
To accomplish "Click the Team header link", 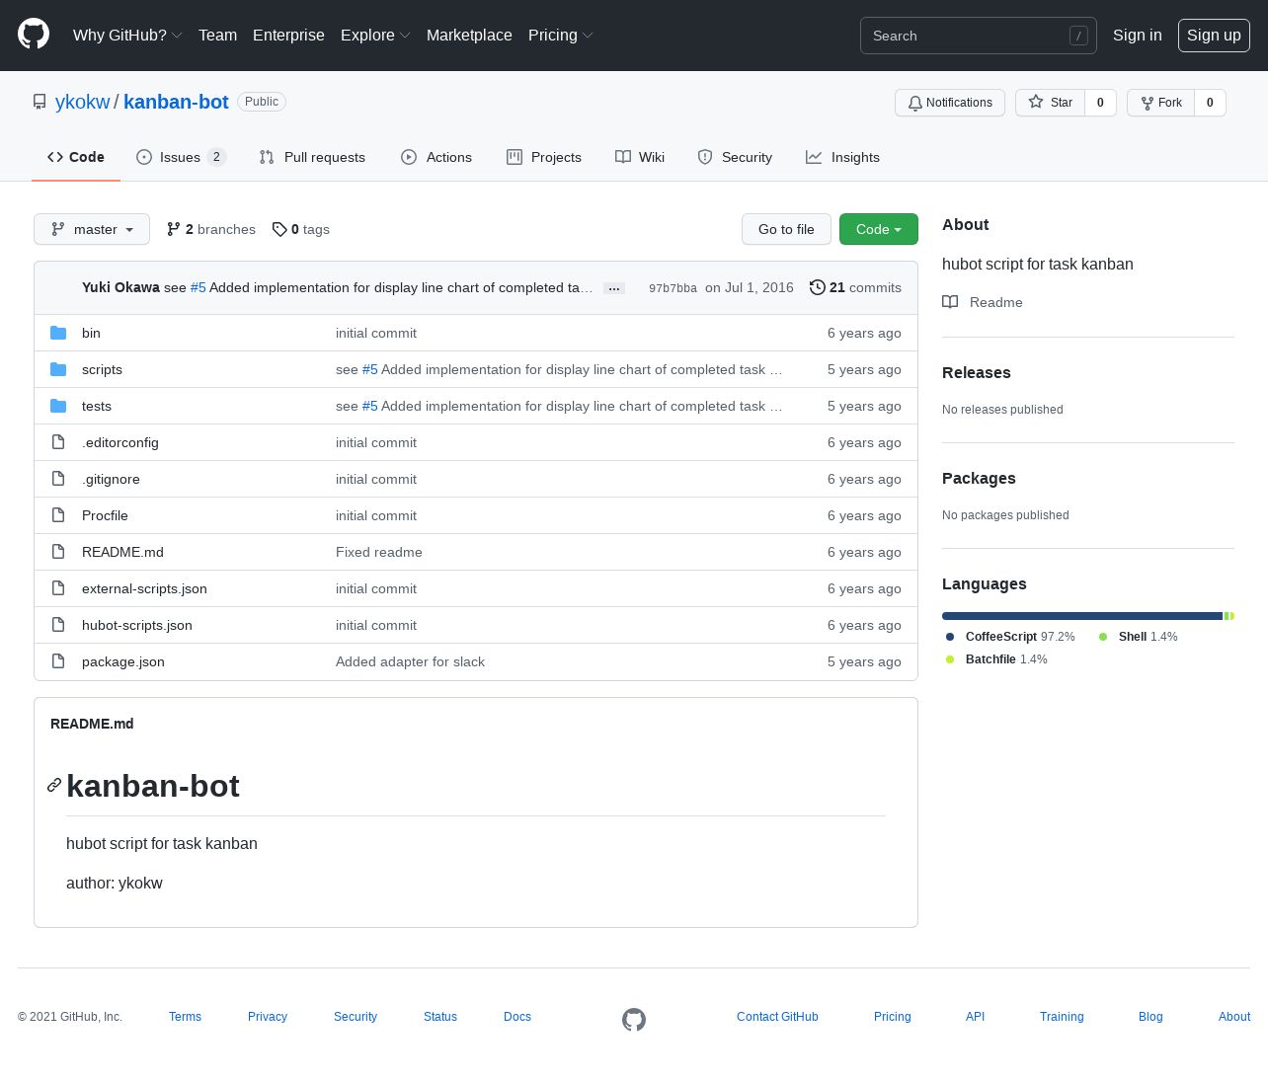I will click(x=217, y=36).
